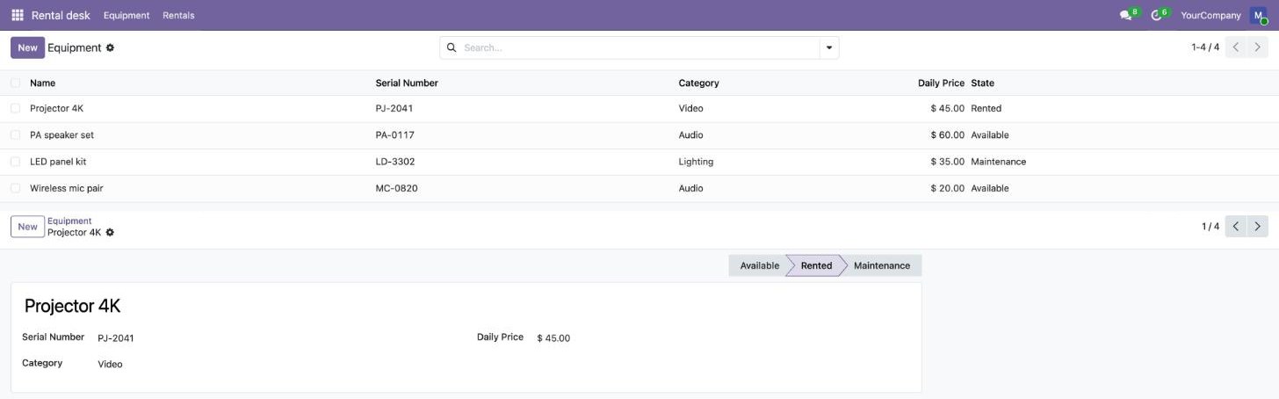Open the apps grid menu icon
The width and height of the screenshot is (1279, 399).
[x=18, y=15]
